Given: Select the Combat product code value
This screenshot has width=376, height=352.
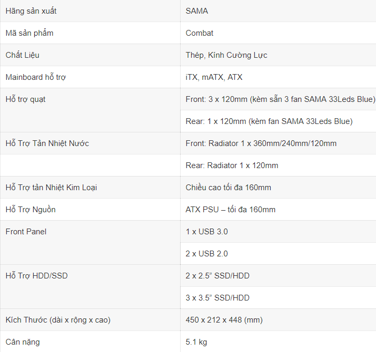Looking at the screenshot, I should (x=200, y=33).
